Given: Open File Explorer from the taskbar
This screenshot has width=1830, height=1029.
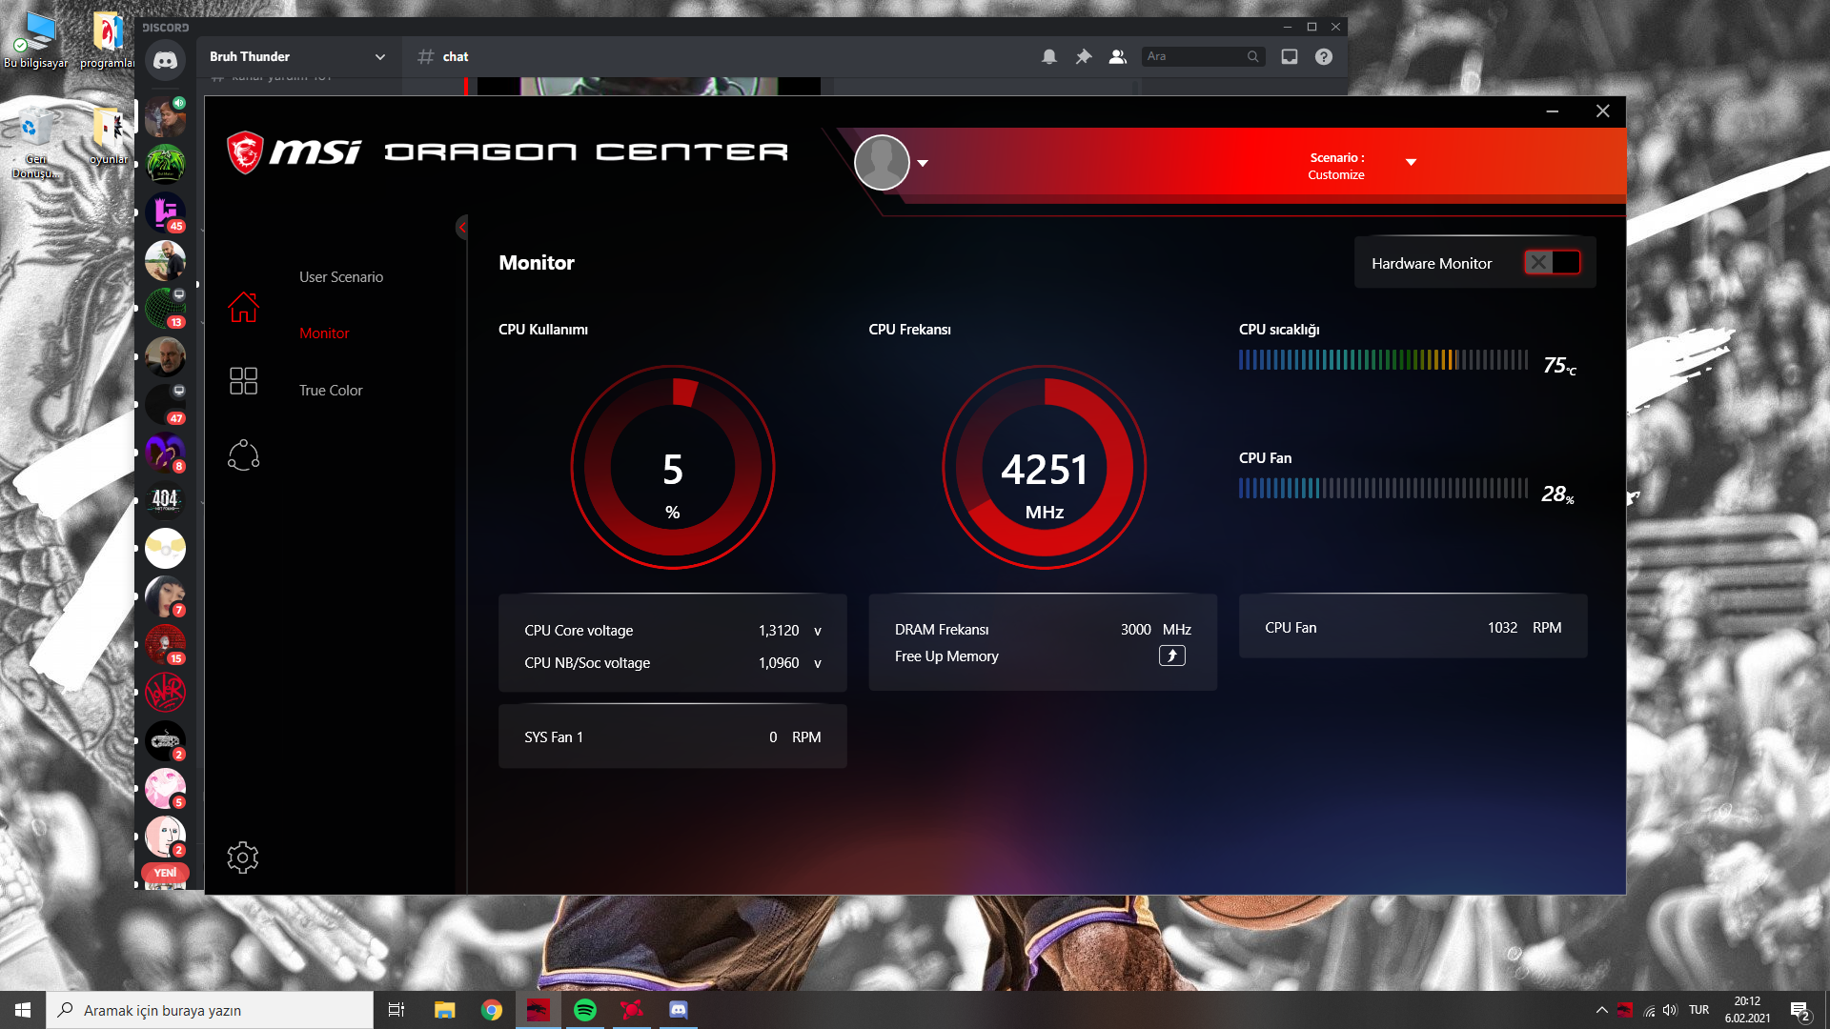Looking at the screenshot, I should coord(445,1010).
